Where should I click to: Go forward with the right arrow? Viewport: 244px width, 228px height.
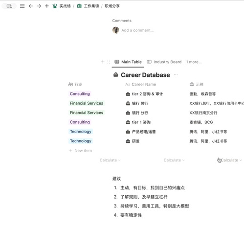(x=39, y=6)
